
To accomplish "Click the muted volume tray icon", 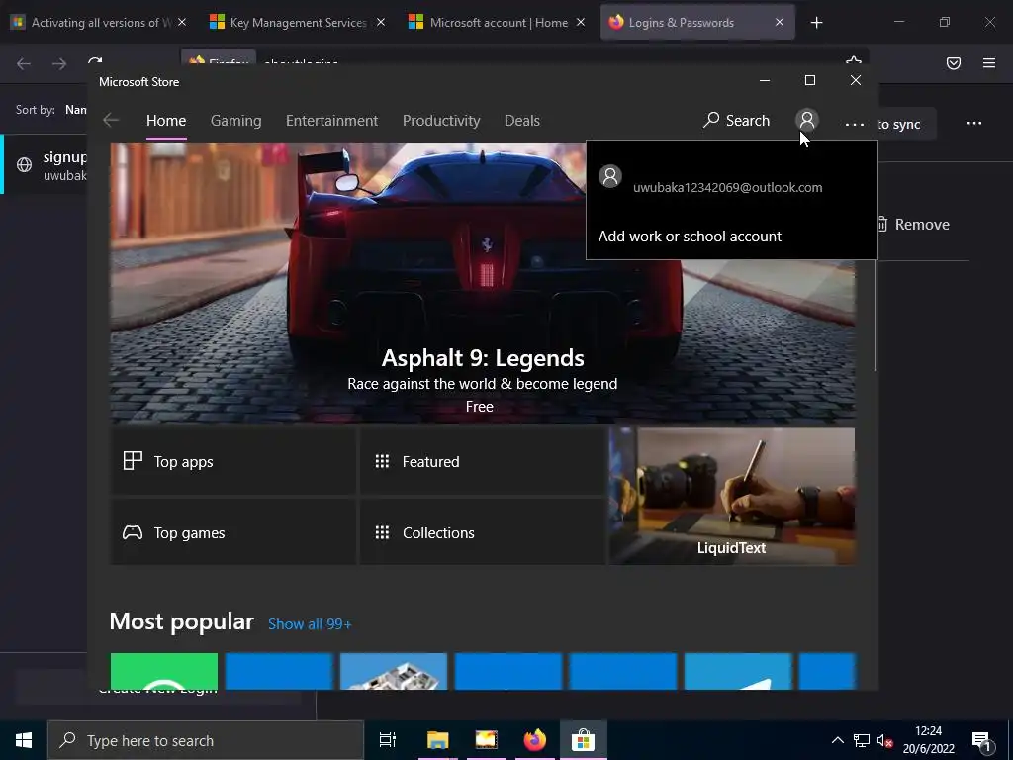I will pyautogui.click(x=884, y=740).
